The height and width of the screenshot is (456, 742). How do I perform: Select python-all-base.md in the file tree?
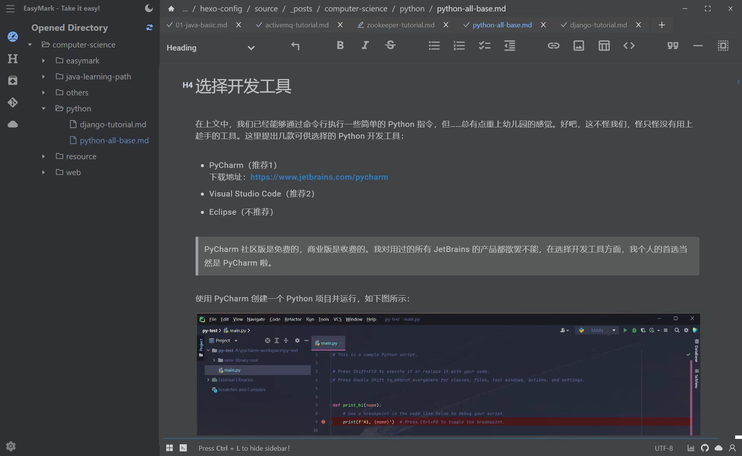(x=109, y=140)
